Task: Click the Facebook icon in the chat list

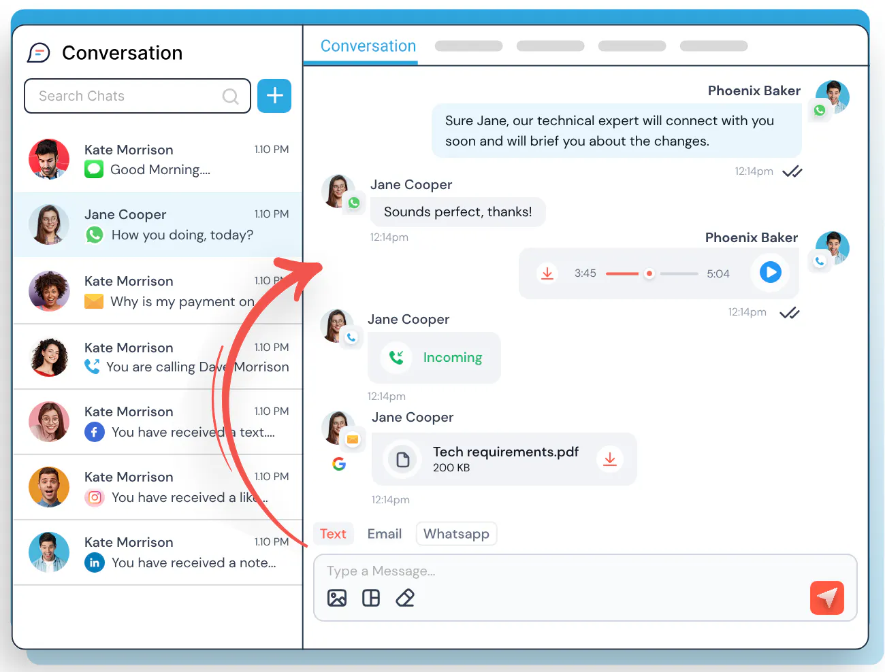Action: click(x=95, y=432)
